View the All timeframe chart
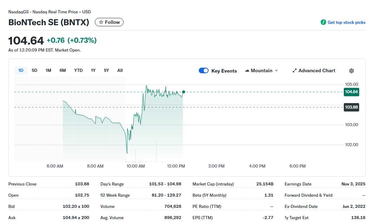Screen dimensions: 374x223 pos(120,70)
